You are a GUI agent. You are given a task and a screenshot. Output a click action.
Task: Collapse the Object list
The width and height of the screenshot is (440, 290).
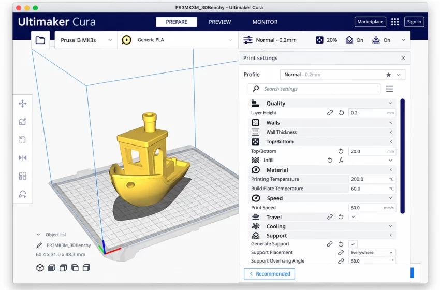pyautogui.click(x=38, y=235)
